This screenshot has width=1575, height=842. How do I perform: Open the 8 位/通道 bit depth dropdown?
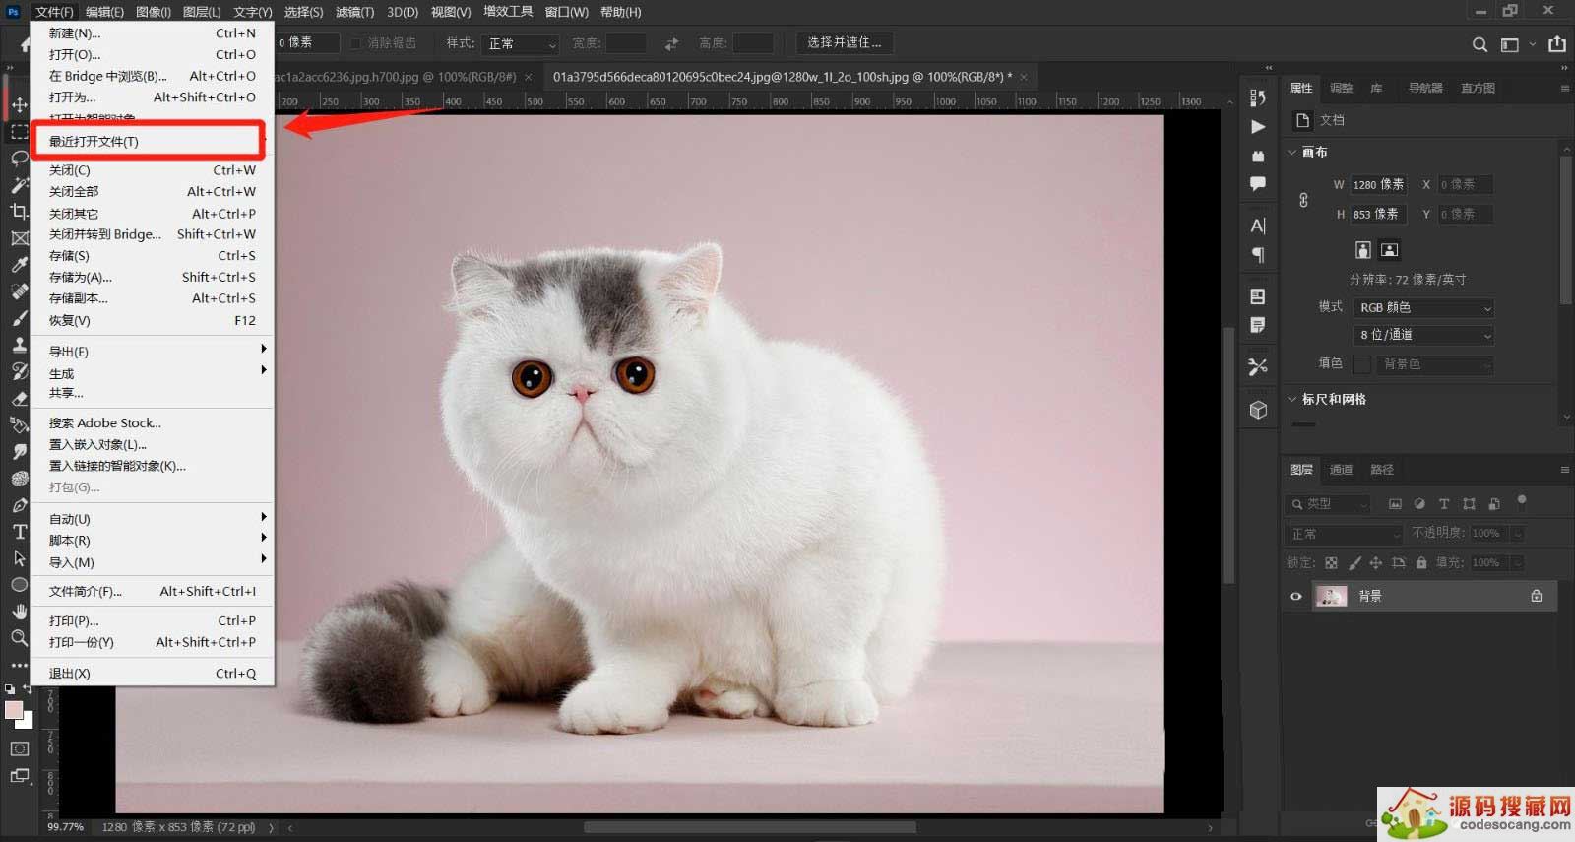(x=1423, y=336)
